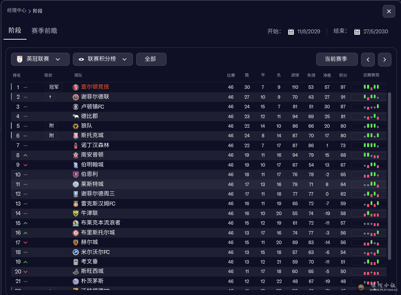The image size is (401, 295).
Task: Open the 全部 filter dropdown
Action: pos(151,59)
